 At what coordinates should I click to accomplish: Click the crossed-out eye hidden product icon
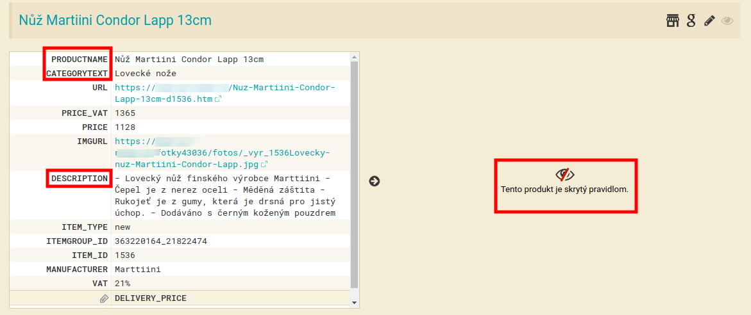click(x=564, y=174)
